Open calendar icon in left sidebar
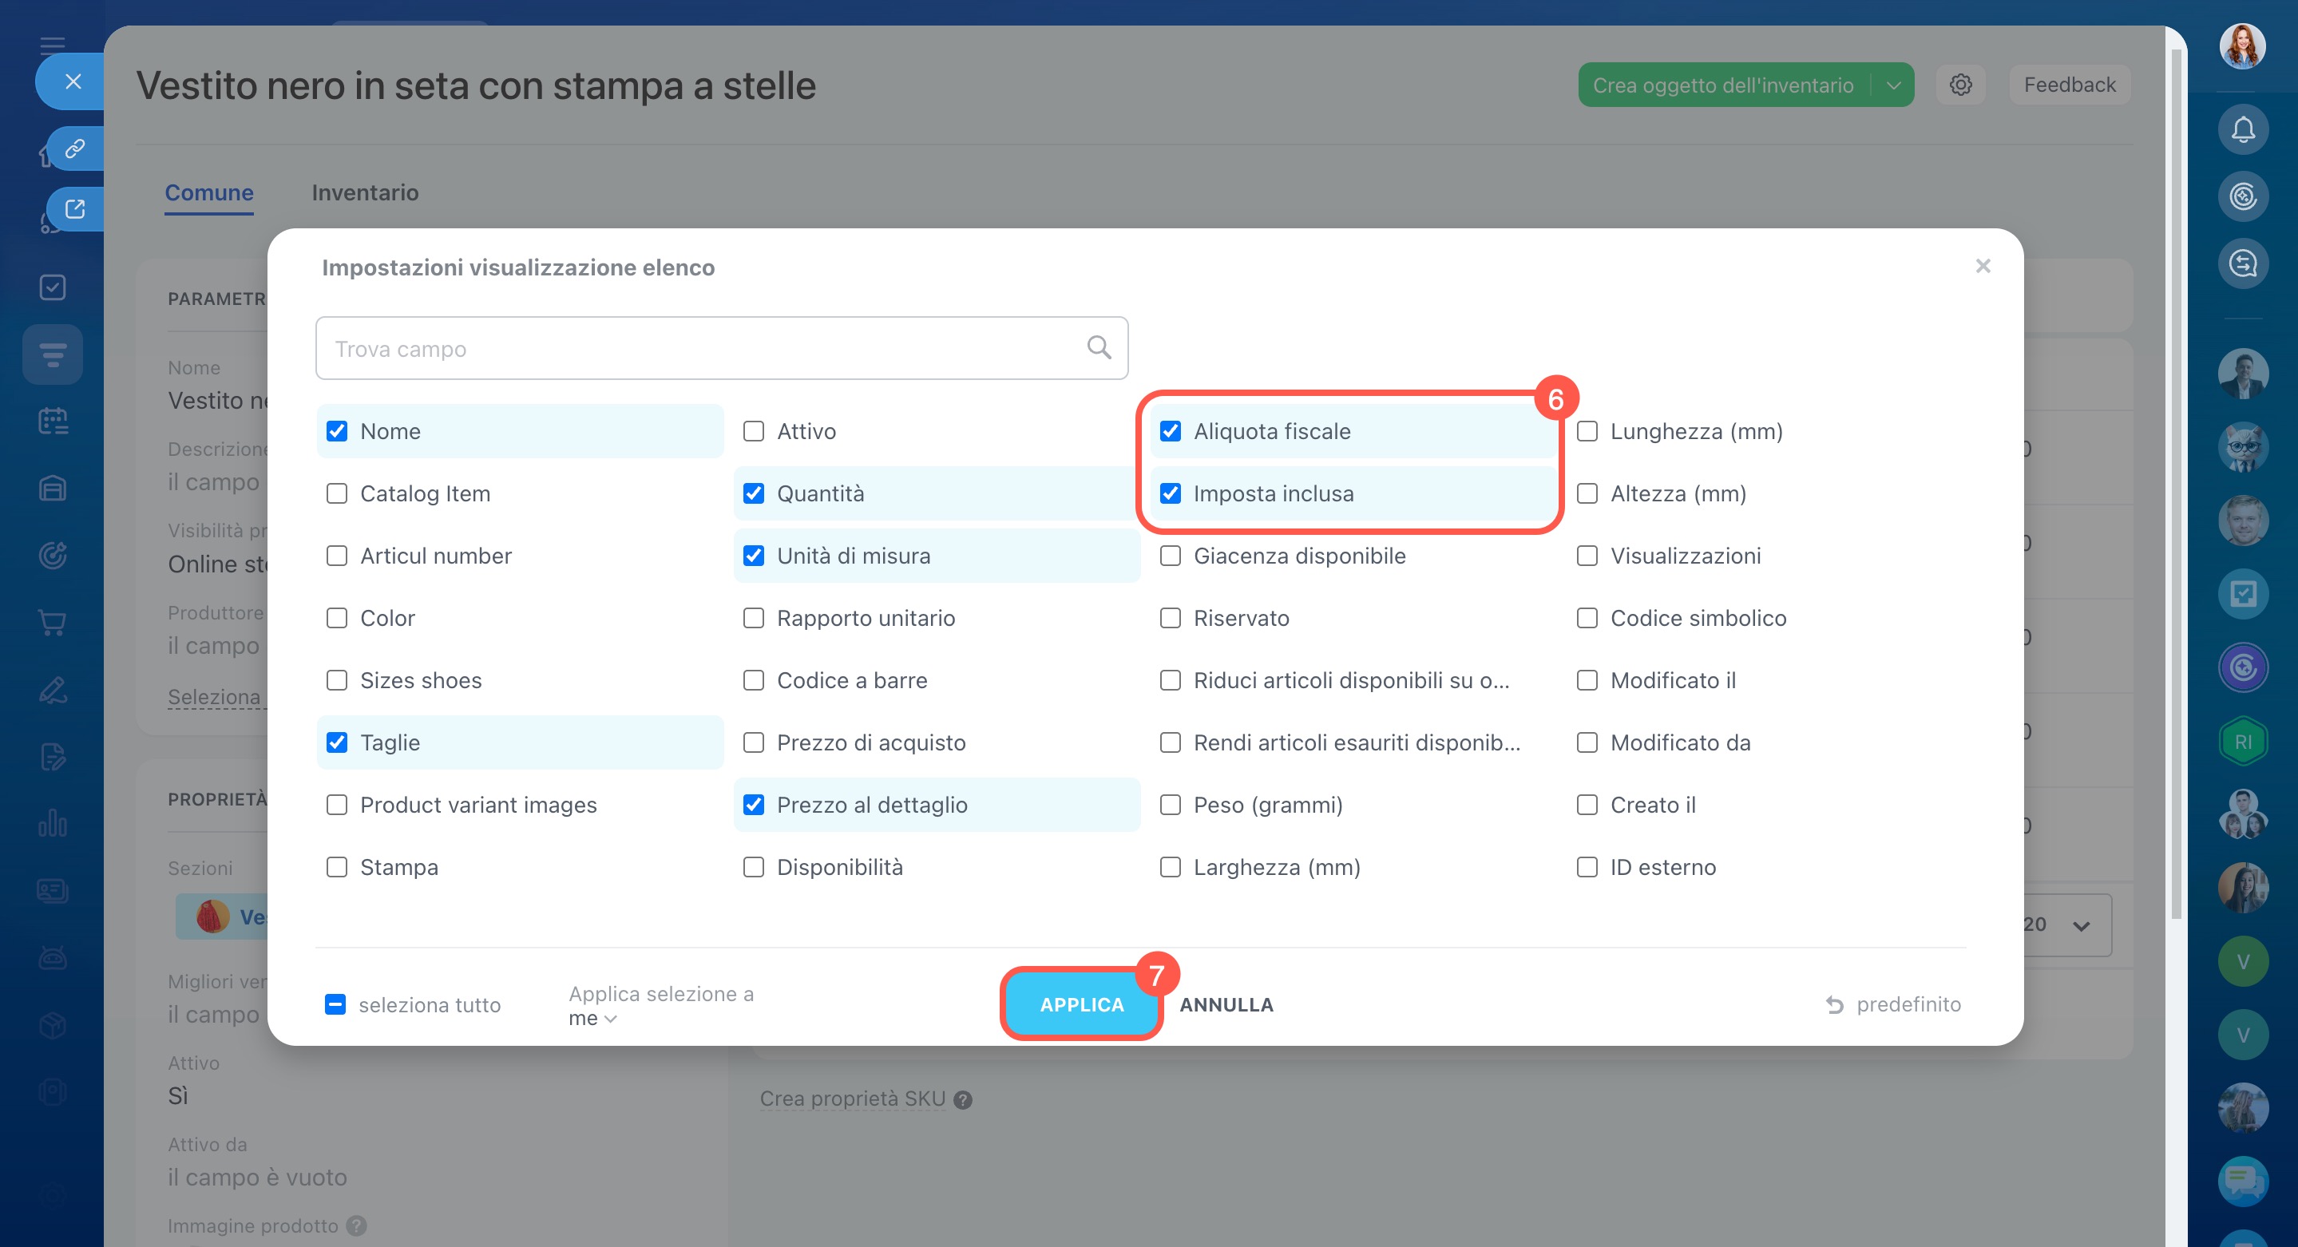The width and height of the screenshot is (2298, 1247). click(x=53, y=421)
